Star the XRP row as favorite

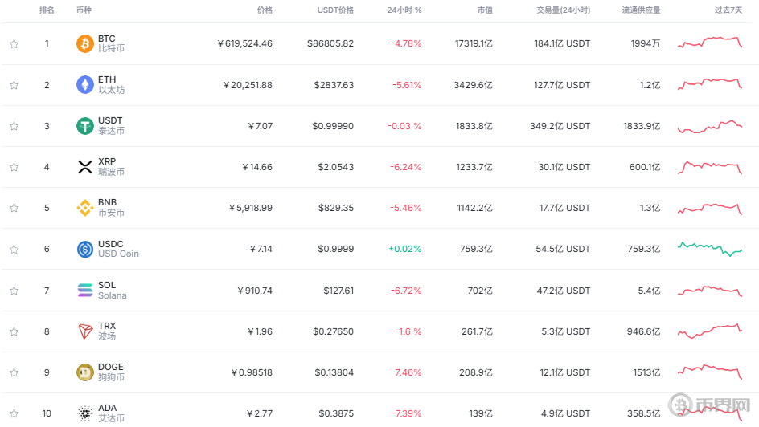[x=14, y=167]
